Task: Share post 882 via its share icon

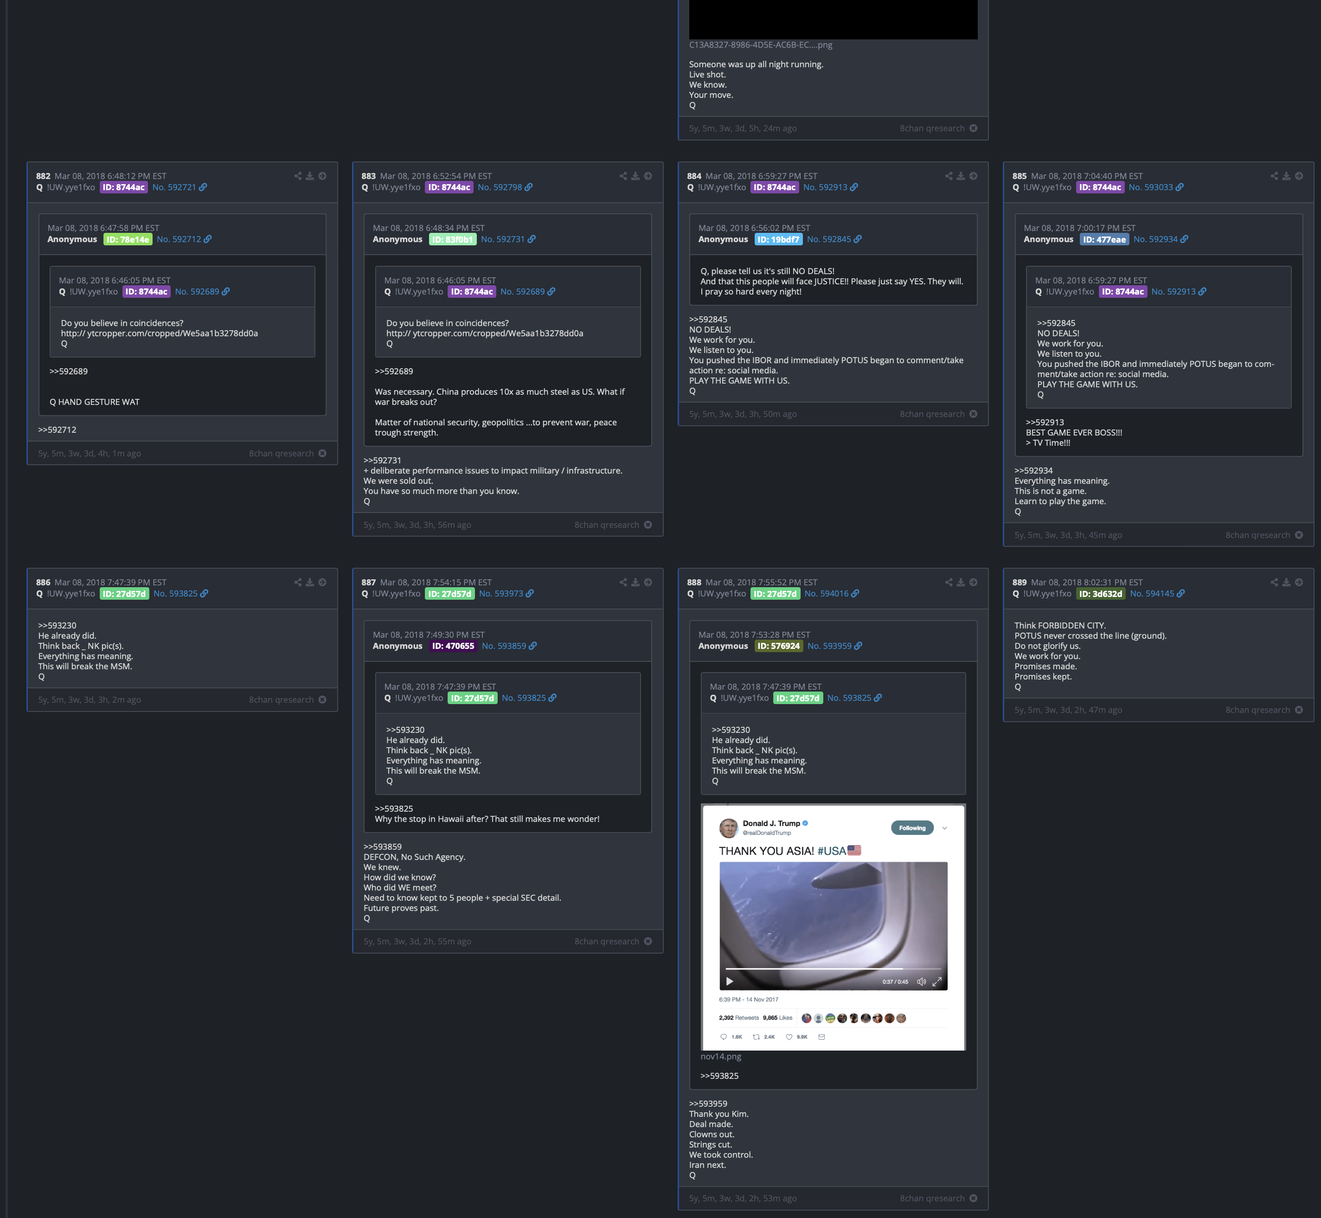Action: pos(298,176)
